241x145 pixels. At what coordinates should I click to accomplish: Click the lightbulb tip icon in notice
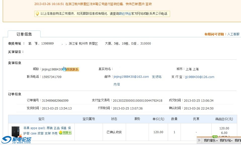tap(37, 14)
